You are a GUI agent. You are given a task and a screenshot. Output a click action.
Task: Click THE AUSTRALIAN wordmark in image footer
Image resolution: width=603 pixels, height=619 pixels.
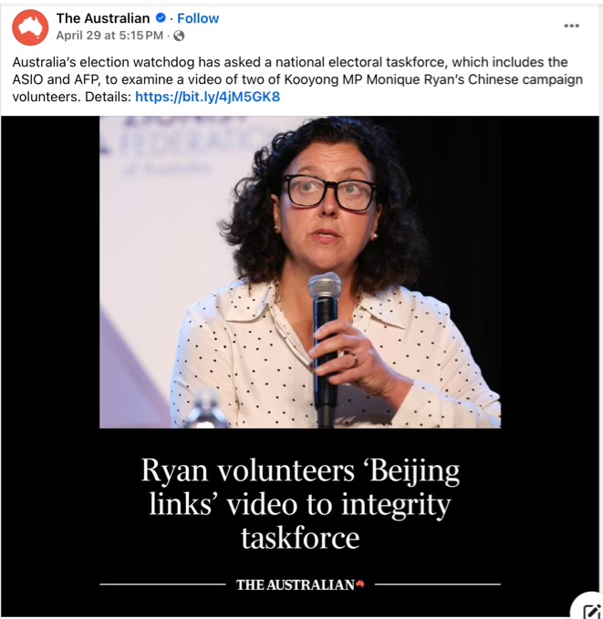296,584
